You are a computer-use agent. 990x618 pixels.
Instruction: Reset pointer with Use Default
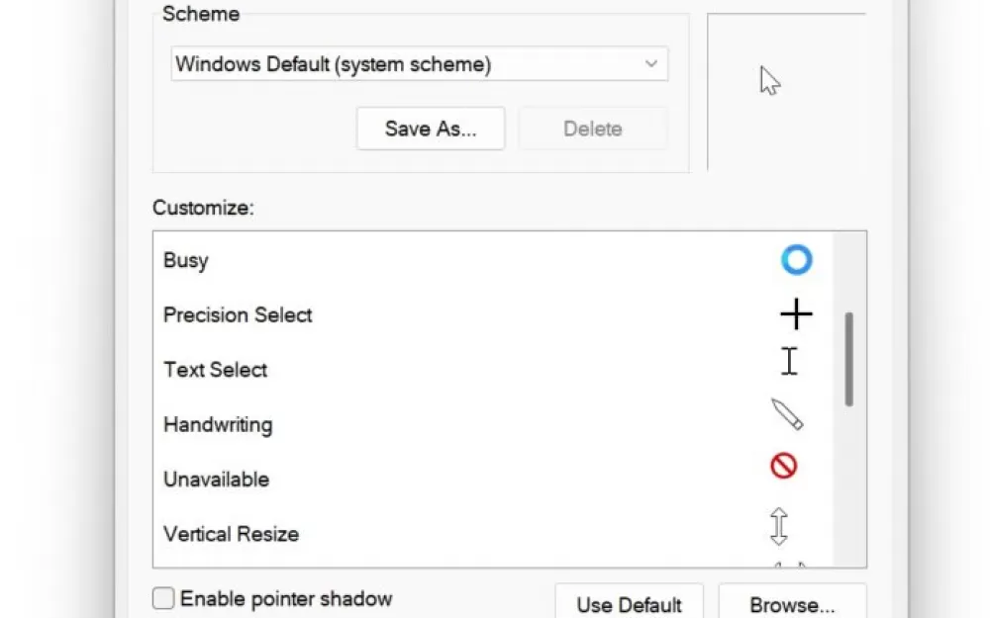[629, 604]
